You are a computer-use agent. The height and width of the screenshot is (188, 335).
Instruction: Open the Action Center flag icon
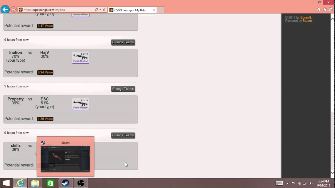coord(293,183)
